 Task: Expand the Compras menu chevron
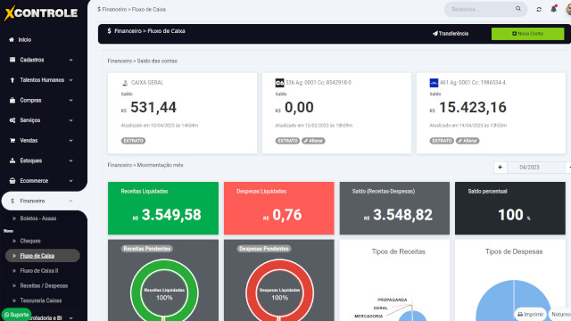coord(70,100)
